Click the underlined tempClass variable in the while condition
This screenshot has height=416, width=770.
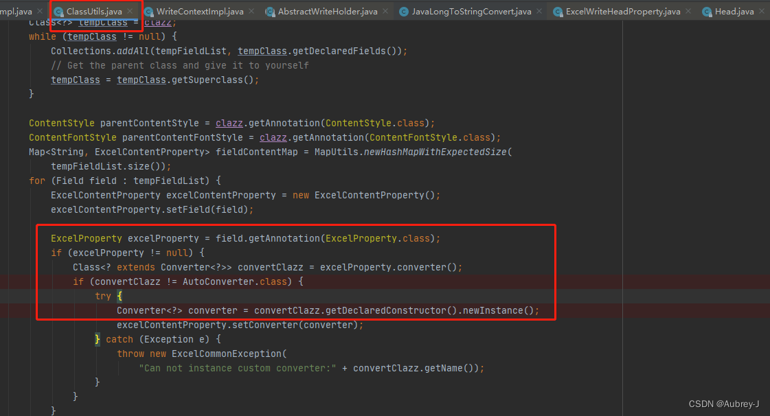point(92,36)
